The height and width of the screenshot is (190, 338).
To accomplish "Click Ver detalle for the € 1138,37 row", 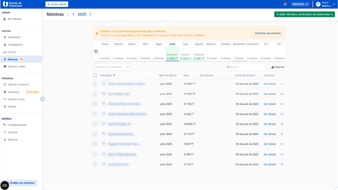I will click(269, 104).
